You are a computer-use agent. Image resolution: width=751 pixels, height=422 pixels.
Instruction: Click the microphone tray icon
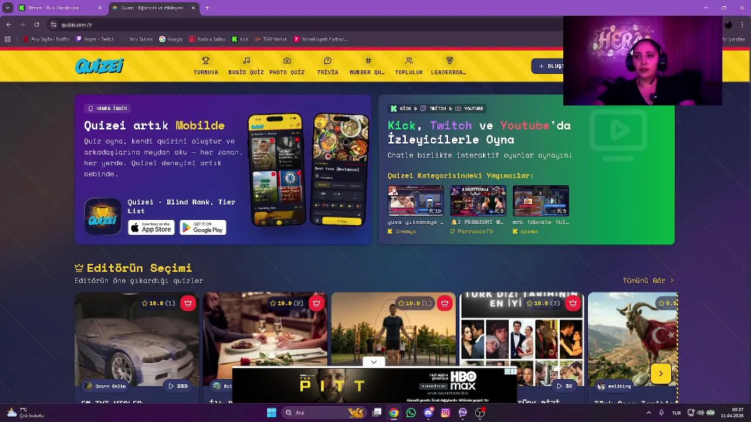click(661, 413)
